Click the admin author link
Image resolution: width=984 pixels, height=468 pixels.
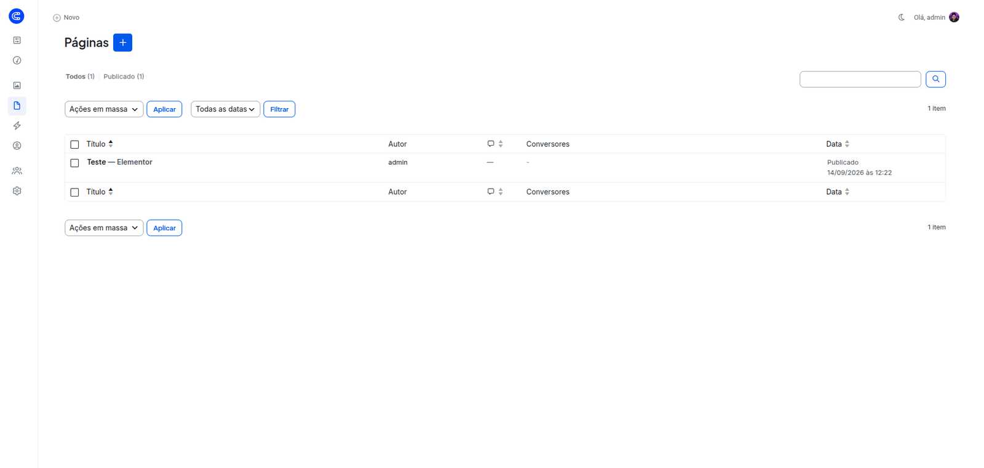[398, 162]
